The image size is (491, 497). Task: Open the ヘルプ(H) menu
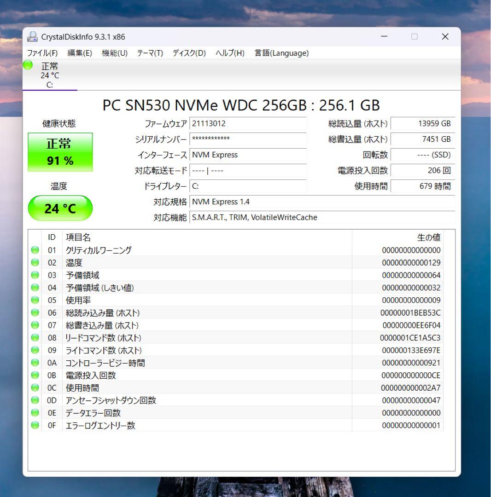(228, 53)
